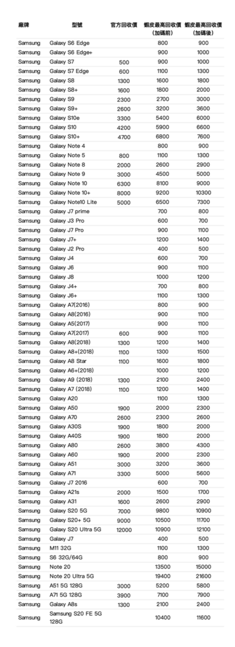Click the 廠牌 column header
235x647 pixels.
point(24,25)
